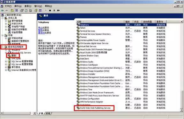Image resolution: width=184 pixels, height=119 pixels.
Task: Open the 窗口(W) menu
Action: pyautogui.click(x=38, y=6)
